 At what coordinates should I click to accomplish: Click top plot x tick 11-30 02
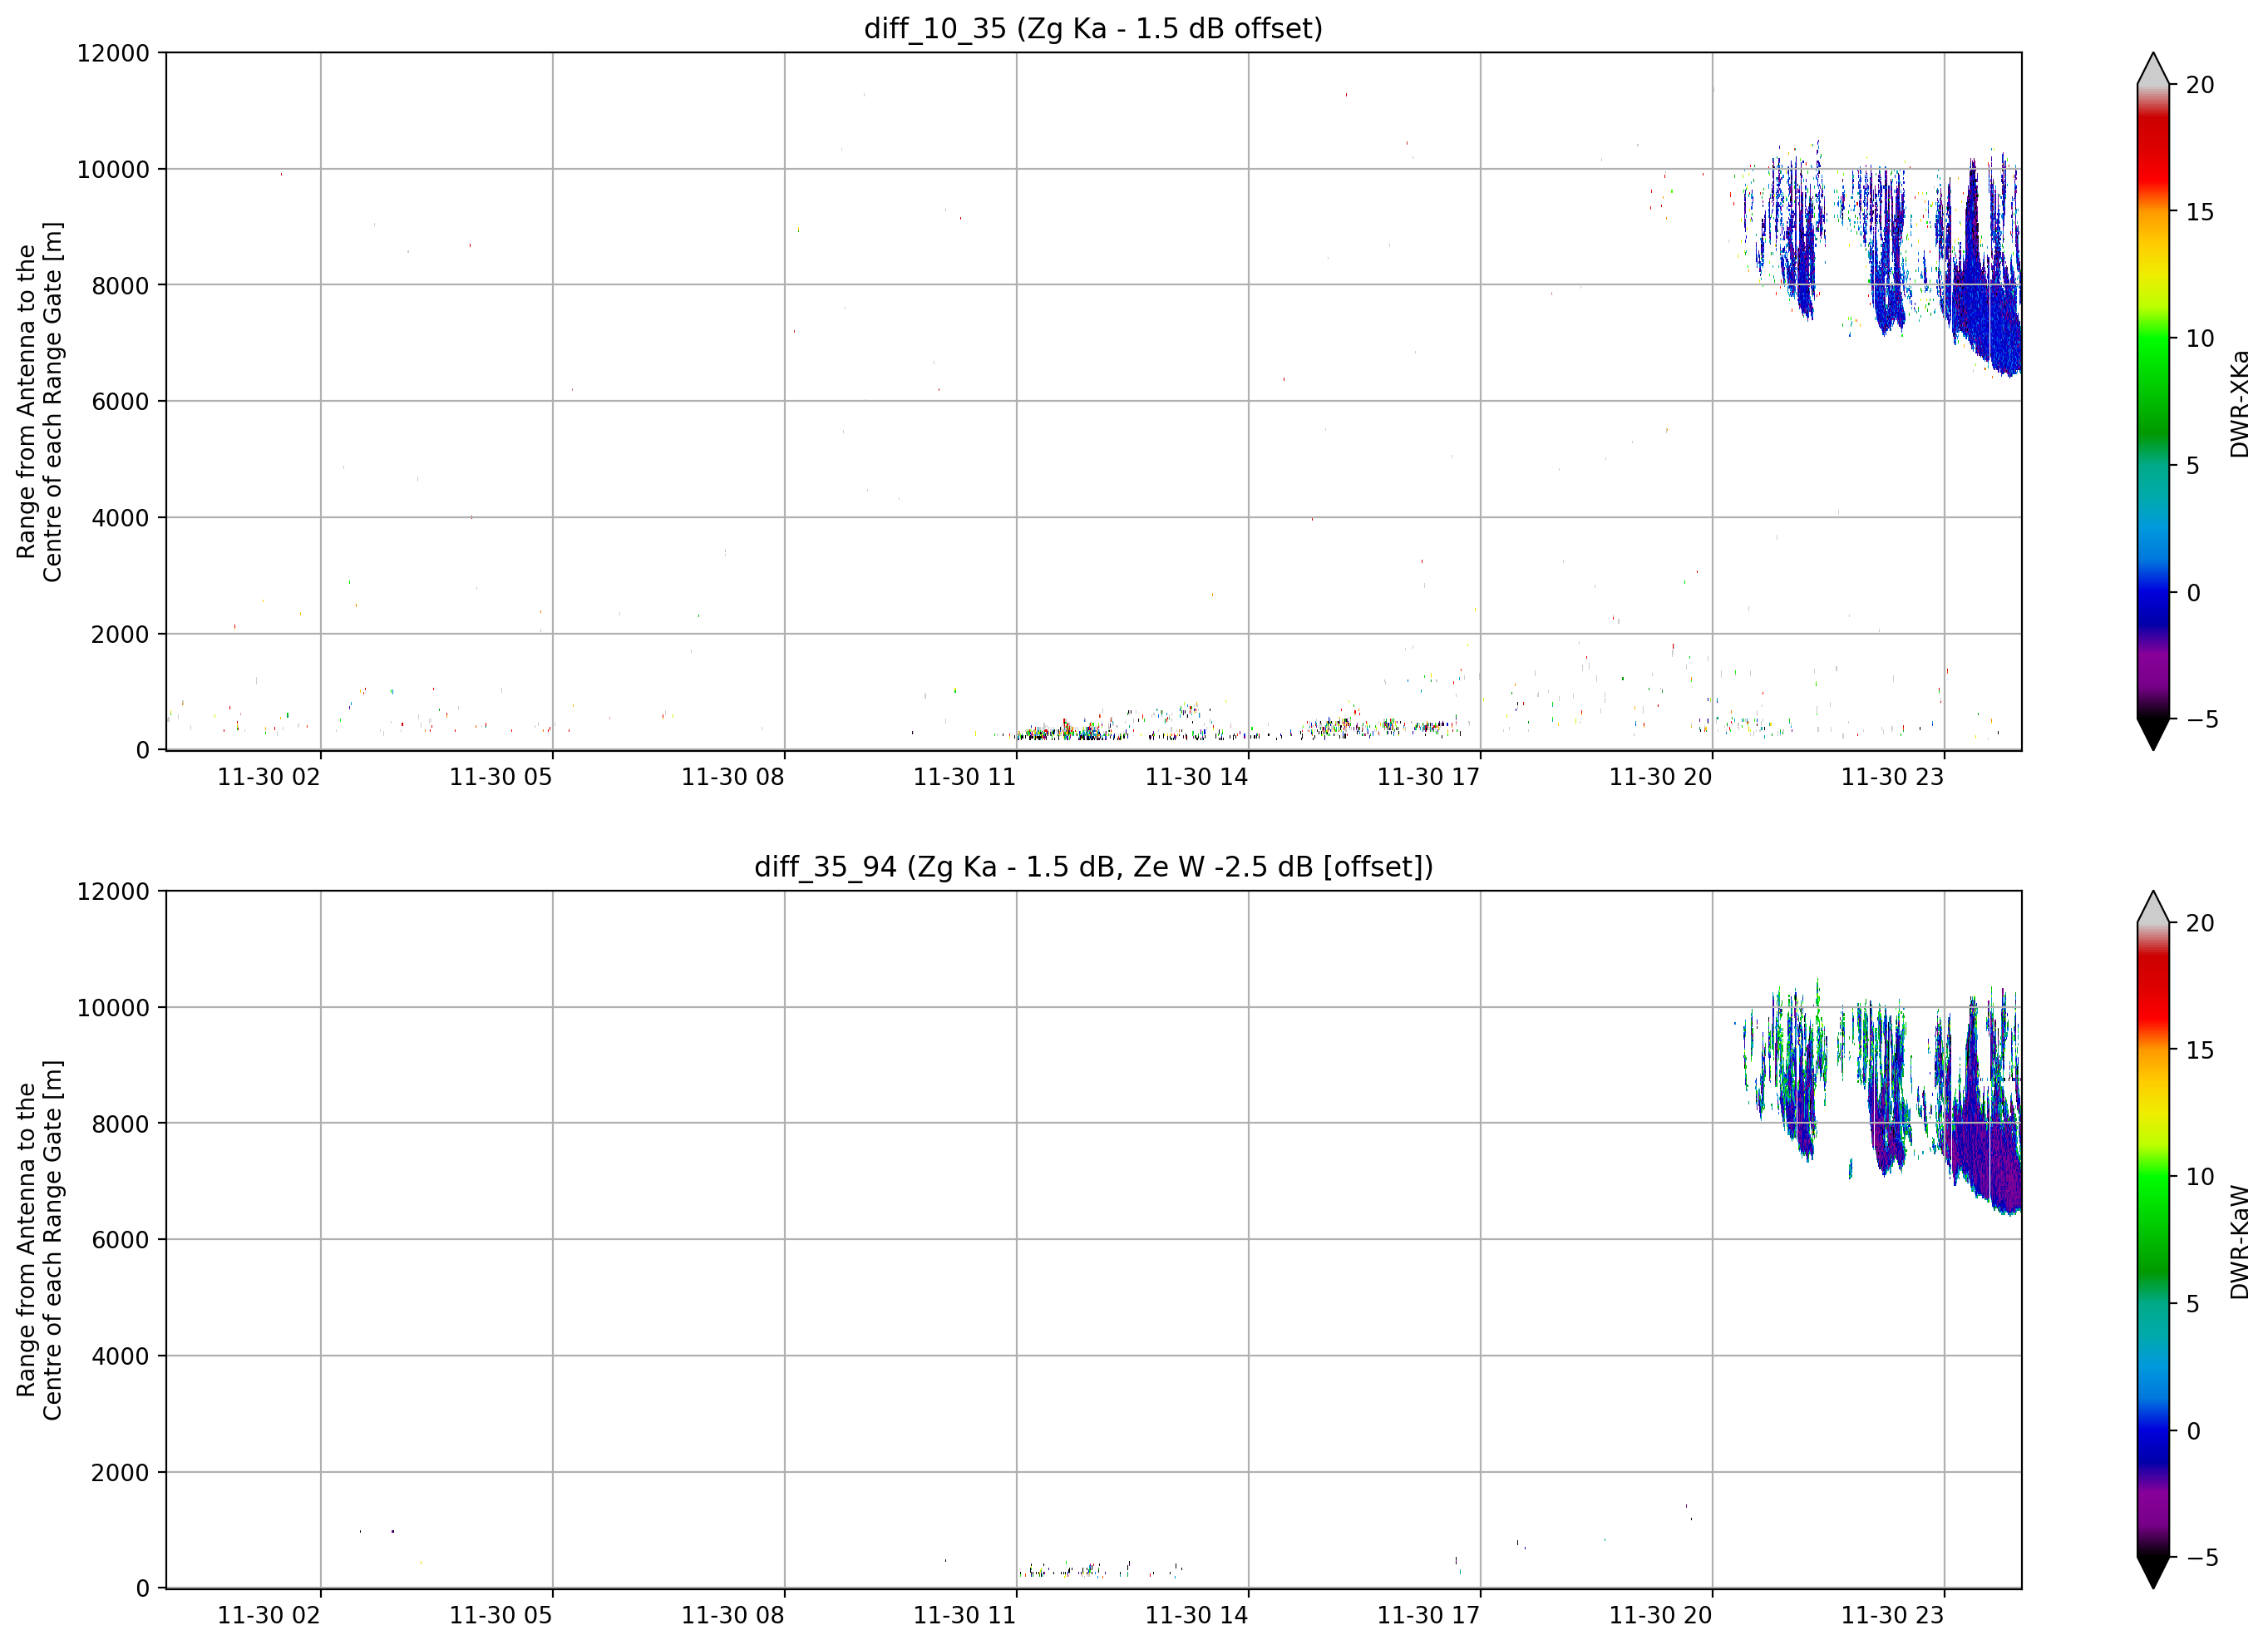point(269,778)
